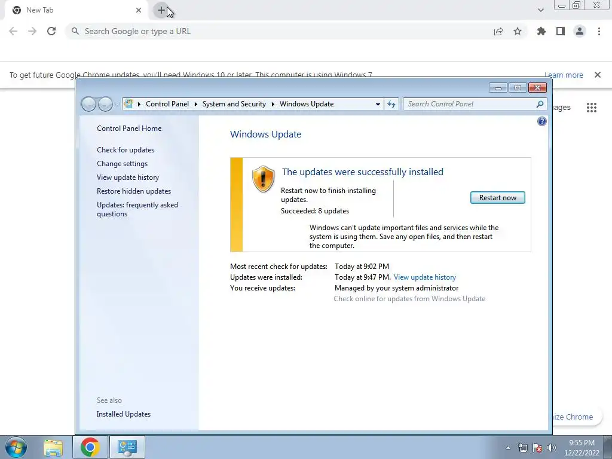Click the Control Panel forward arrow
The image size is (612, 459).
[x=105, y=104]
